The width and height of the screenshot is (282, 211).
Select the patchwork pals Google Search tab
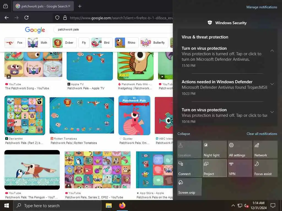click(43, 6)
